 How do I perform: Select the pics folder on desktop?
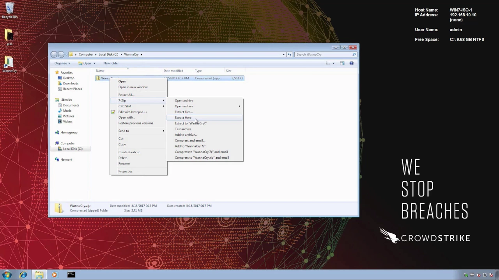click(x=9, y=37)
